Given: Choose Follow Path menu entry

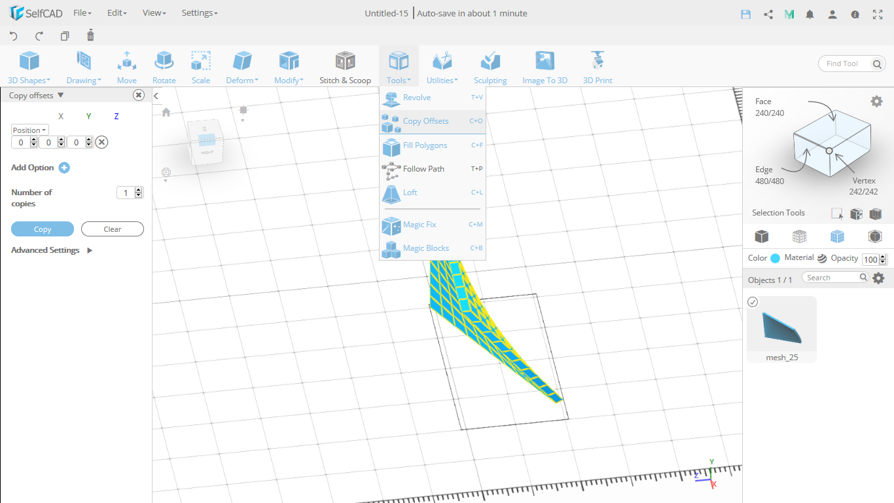Looking at the screenshot, I should tap(433, 169).
